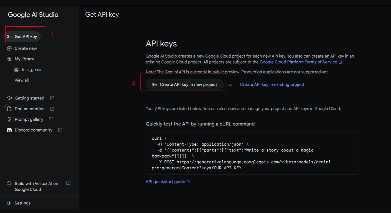
Task: Click the test_gemini prompt icon
Action: [17, 70]
